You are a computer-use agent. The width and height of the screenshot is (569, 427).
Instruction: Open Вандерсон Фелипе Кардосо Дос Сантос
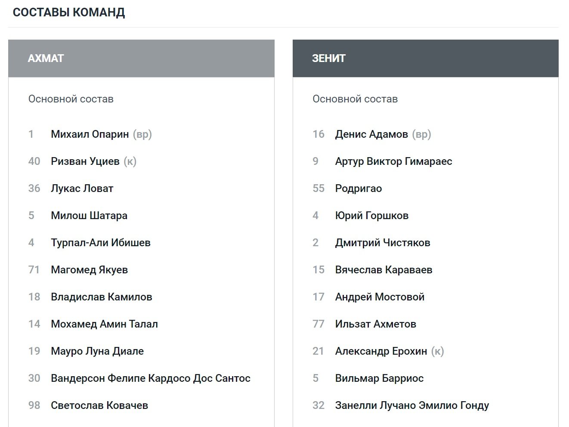(150, 378)
